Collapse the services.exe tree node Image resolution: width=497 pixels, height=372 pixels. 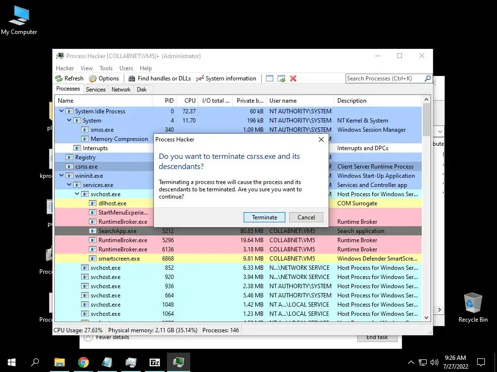(69, 185)
